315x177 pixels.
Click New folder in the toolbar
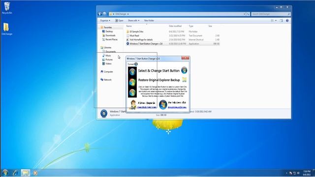tap(149, 21)
